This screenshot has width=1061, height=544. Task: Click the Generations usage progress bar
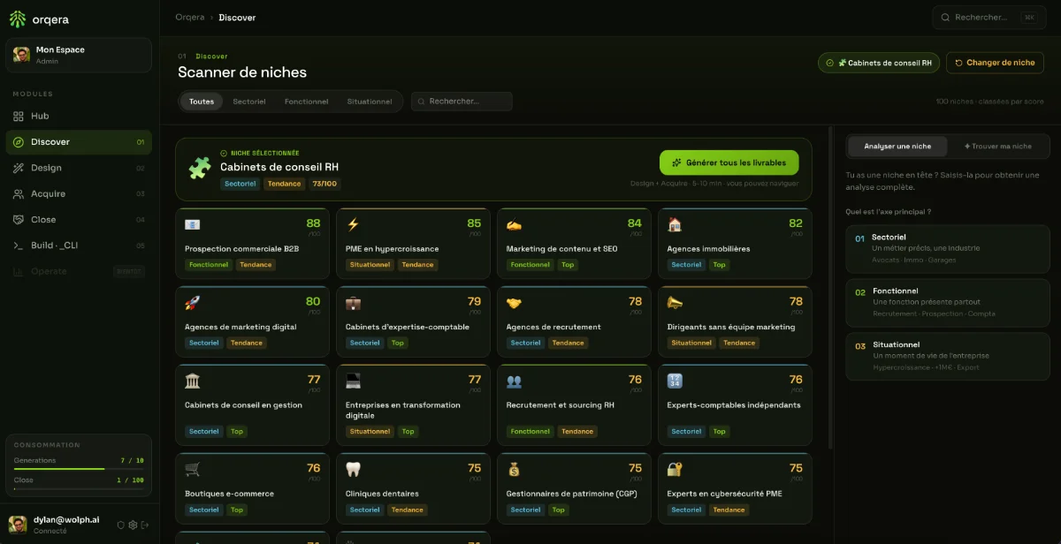tap(79, 469)
